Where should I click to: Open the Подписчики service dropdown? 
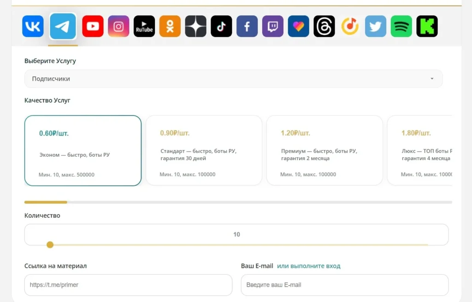point(234,78)
